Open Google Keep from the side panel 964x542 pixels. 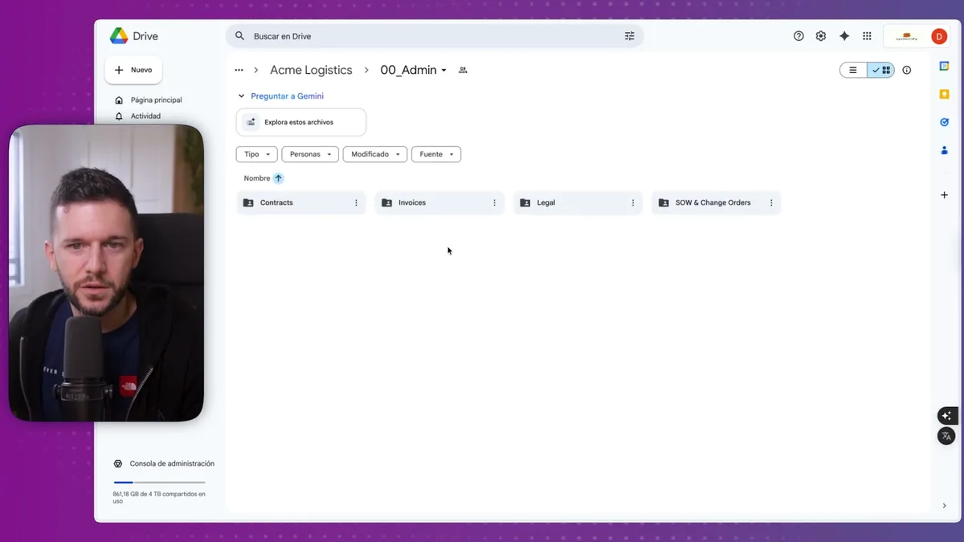pos(944,94)
